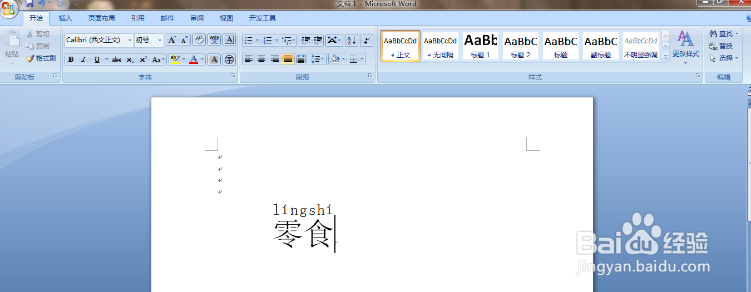Increase paragraph indent
The width and height of the screenshot is (751, 292).
[x=318, y=40]
